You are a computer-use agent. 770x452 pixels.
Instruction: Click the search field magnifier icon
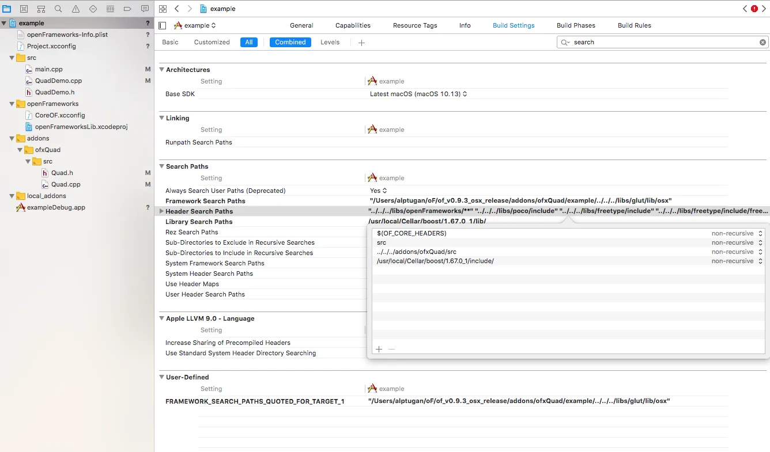point(565,42)
